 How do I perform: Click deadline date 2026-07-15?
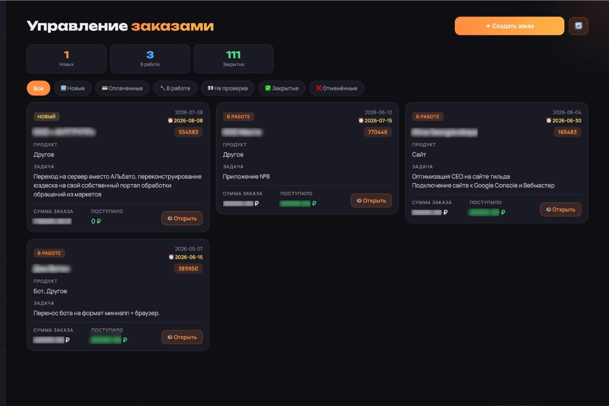tap(378, 121)
